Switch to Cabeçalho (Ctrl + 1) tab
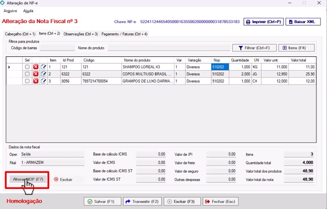This screenshot has width=327, height=209. point(20,34)
